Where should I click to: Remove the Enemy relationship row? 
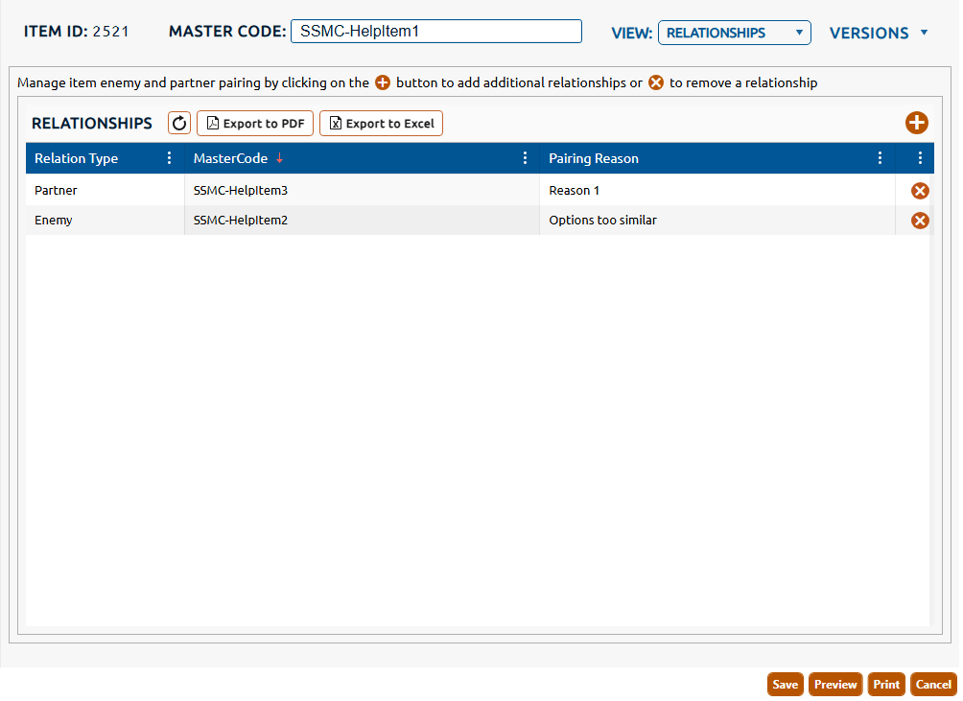pos(919,221)
